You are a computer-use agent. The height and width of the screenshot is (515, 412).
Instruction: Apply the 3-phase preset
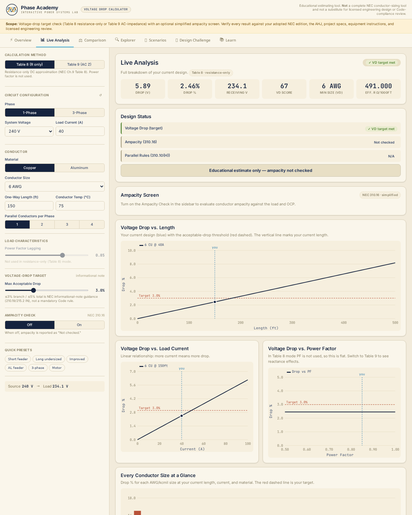click(x=38, y=368)
